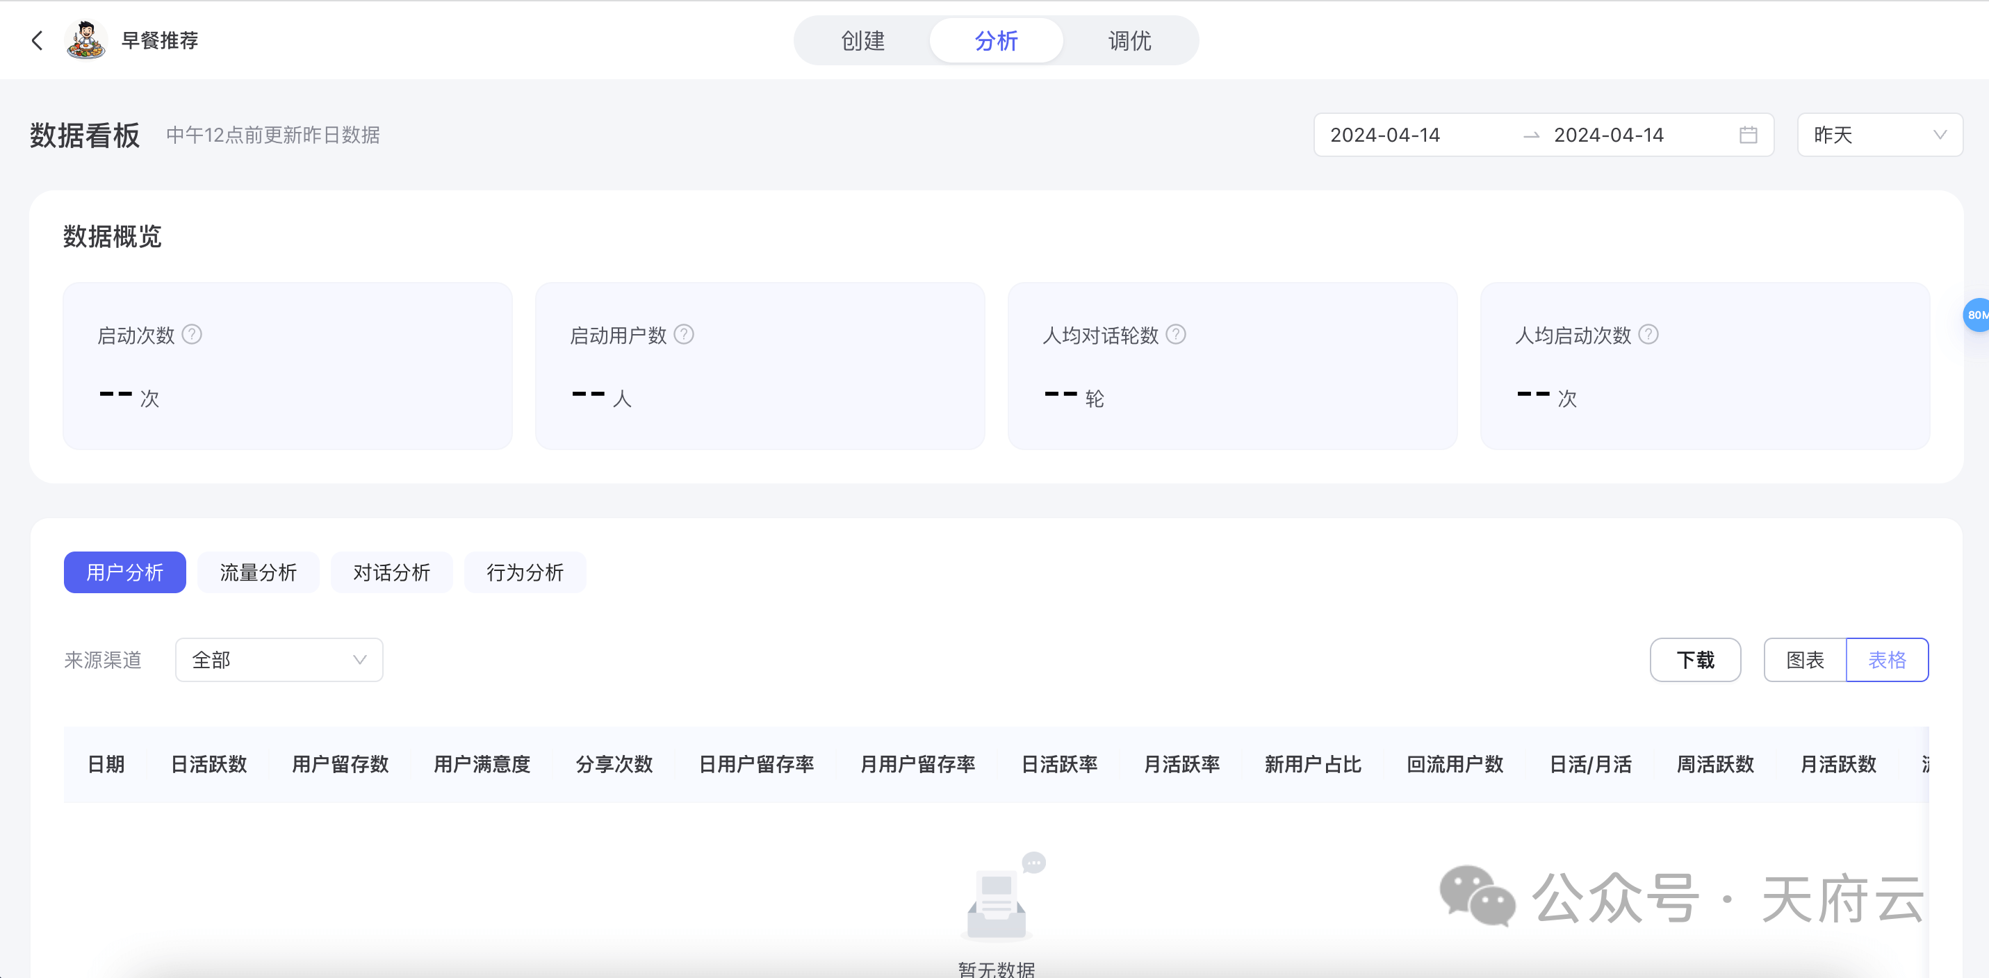The height and width of the screenshot is (978, 1989).
Task: Click the 日活跃数 column header
Action: coord(208,764)
